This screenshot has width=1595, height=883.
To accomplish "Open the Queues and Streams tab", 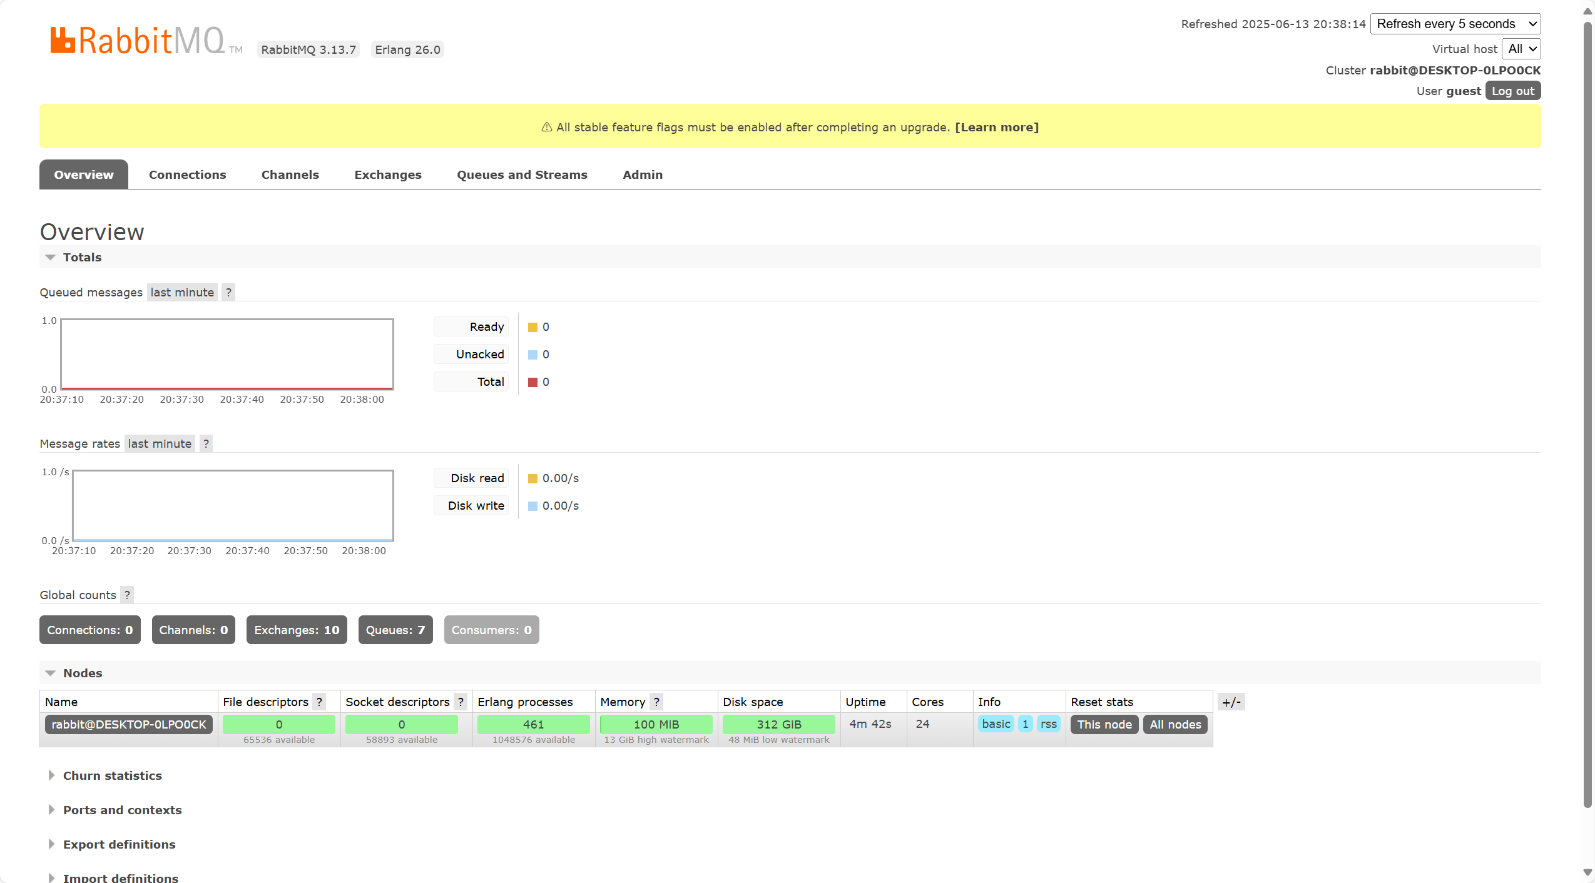I will click(522, 174).
